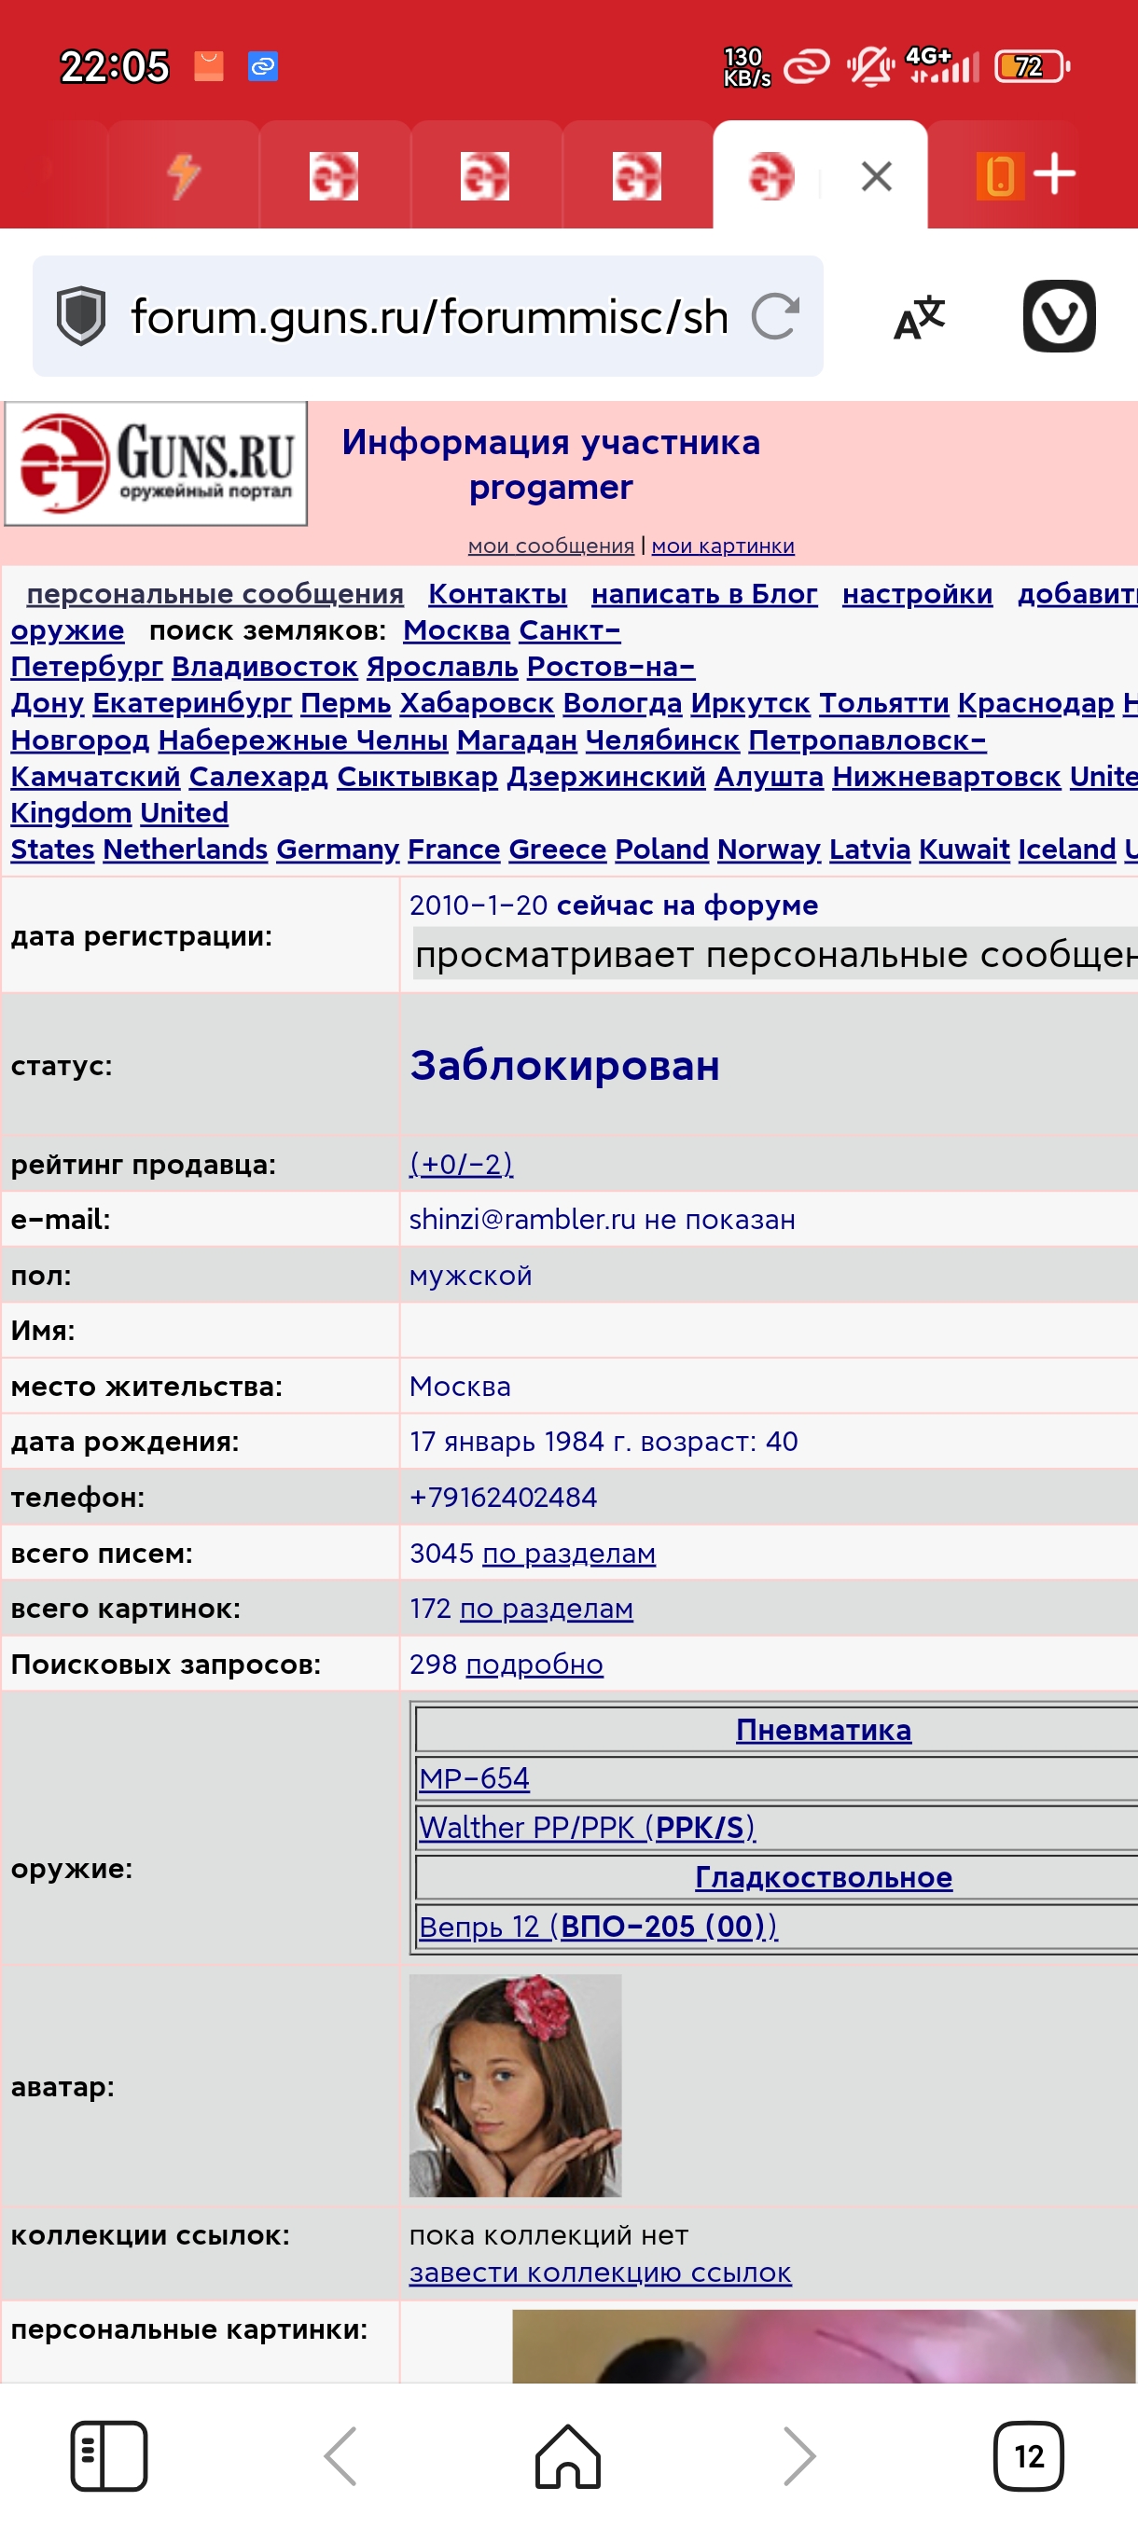Select France country link
1138x2529 pixels.
[x=453, y=850]
